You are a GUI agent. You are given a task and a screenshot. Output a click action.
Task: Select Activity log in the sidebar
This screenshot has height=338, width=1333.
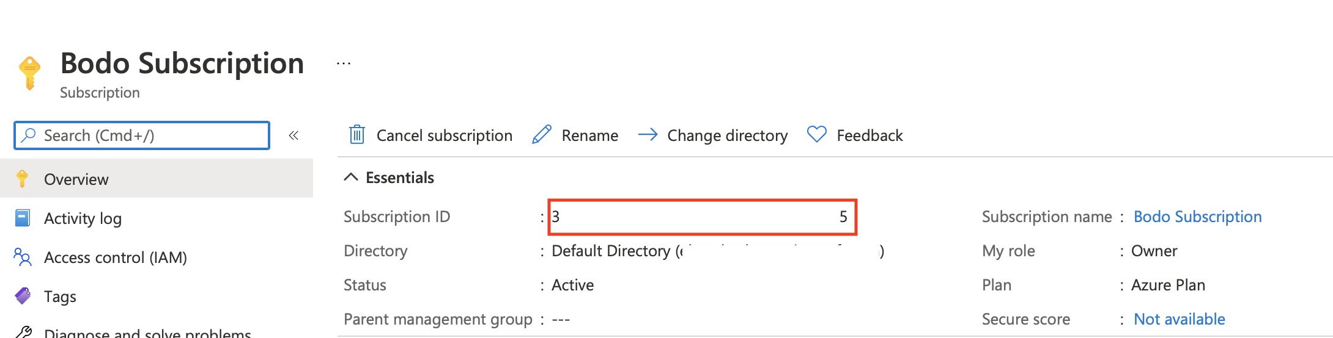click(83, 218)
